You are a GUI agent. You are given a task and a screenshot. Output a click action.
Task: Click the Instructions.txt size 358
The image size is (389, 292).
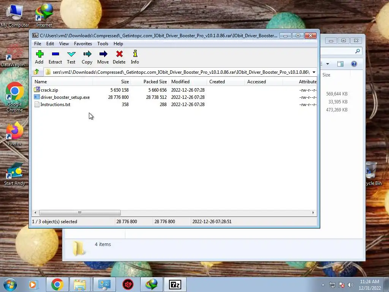tap(125, 105)
